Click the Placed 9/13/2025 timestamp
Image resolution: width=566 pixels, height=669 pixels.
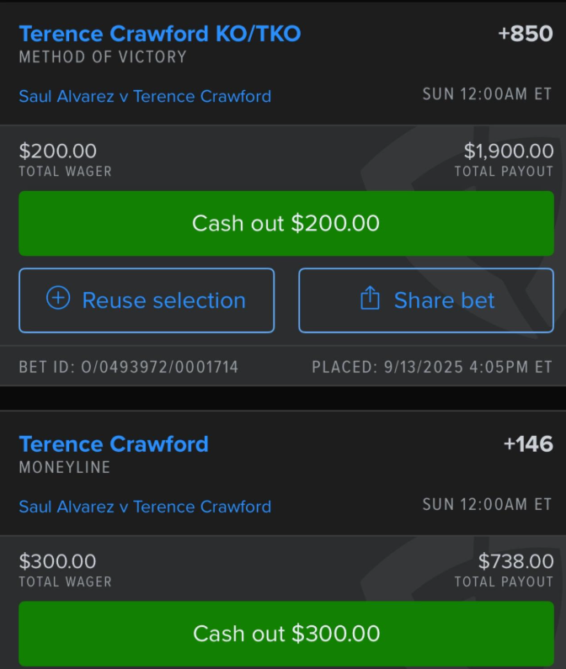coord(432,367)
